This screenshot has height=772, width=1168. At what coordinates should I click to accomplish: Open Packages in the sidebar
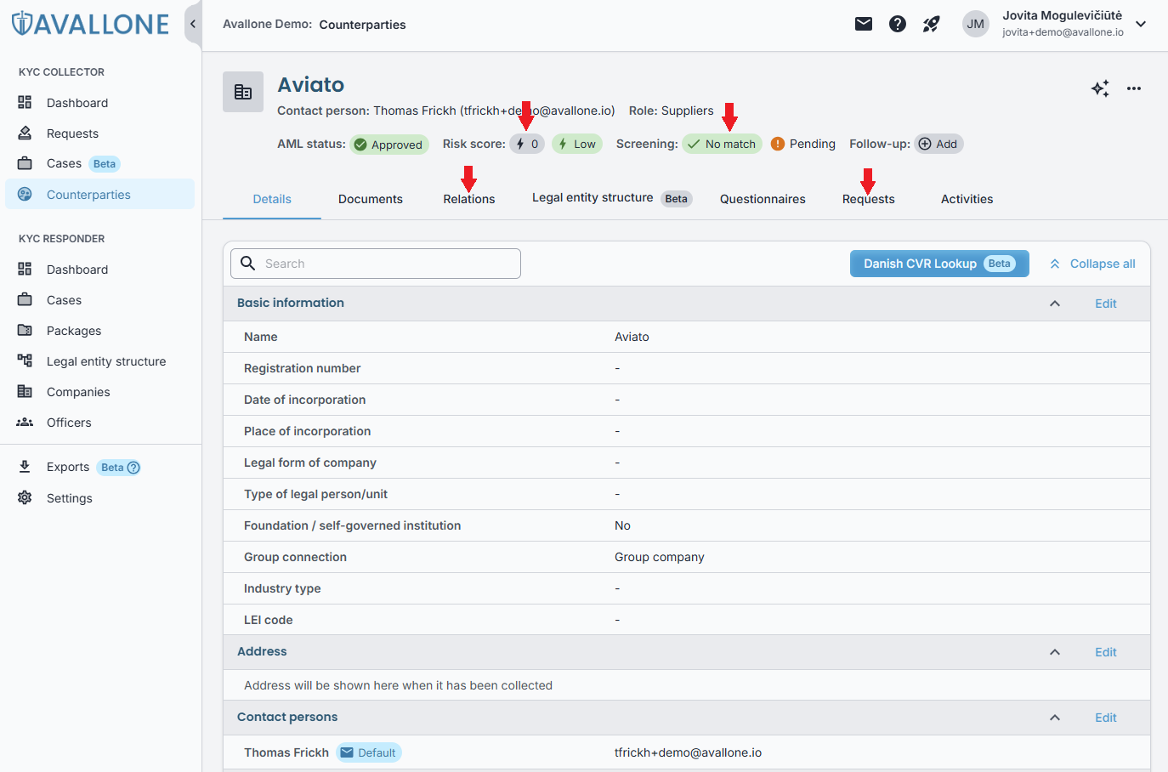tap(100, 331)
